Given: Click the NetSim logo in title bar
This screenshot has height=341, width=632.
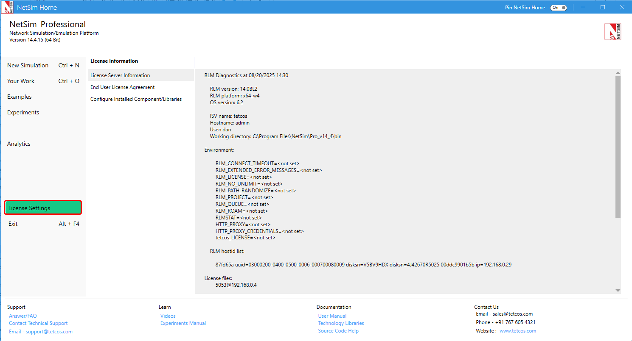Looking at the screenshot, I should pos(7,7).
